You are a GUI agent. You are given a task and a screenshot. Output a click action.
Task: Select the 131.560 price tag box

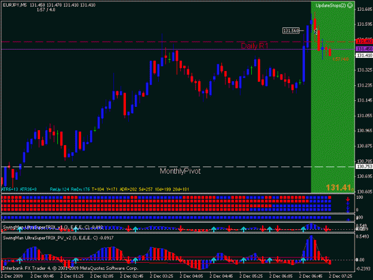click(291, 30)
